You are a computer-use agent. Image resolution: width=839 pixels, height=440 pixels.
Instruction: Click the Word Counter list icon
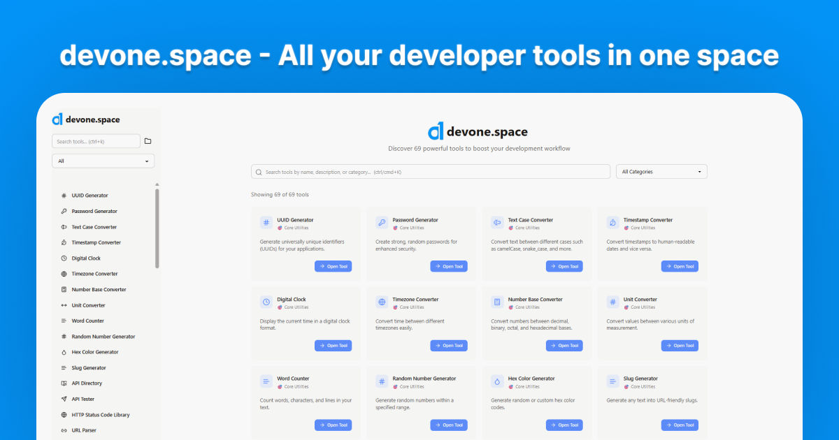point(266,381)
